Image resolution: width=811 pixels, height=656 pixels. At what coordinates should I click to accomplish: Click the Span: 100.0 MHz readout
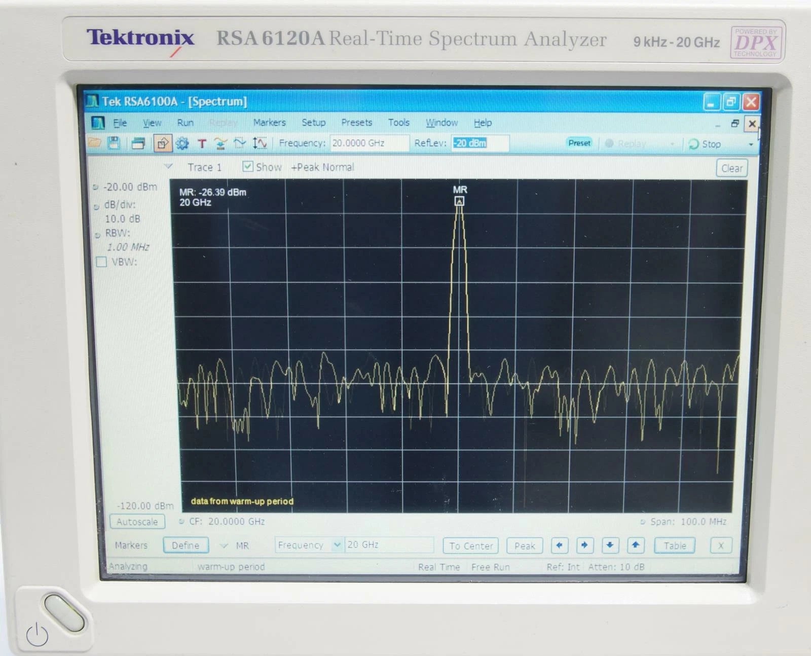point(688,521)
